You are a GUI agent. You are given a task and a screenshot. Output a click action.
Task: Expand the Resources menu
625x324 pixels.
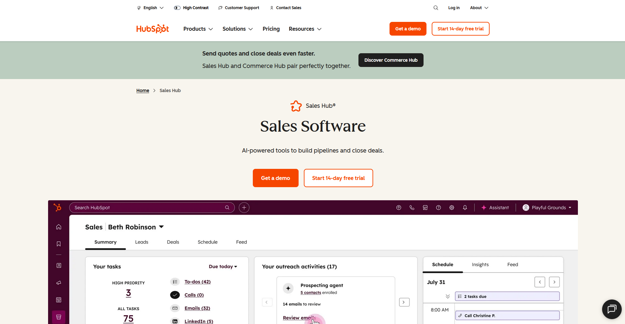tap(305, 29)
